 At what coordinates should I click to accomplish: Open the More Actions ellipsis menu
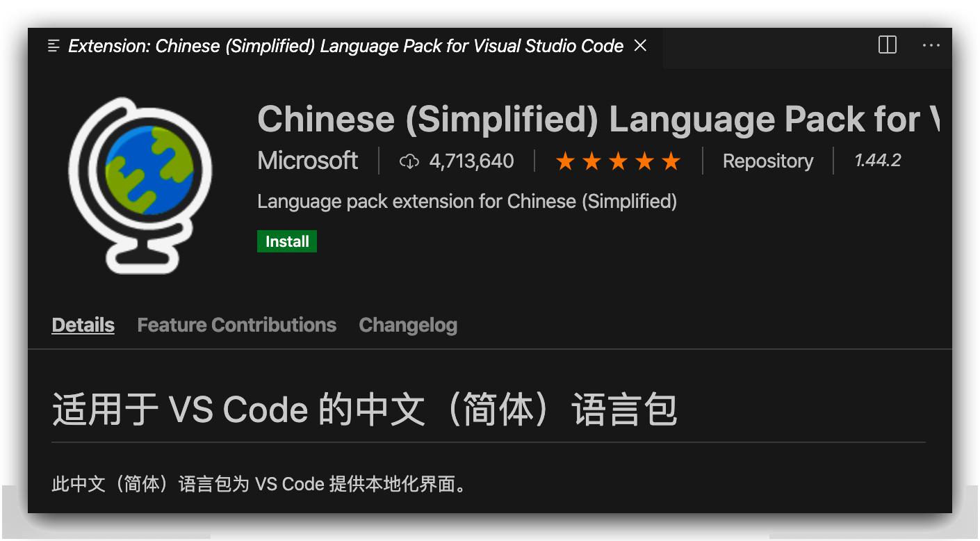coord(931,45)
